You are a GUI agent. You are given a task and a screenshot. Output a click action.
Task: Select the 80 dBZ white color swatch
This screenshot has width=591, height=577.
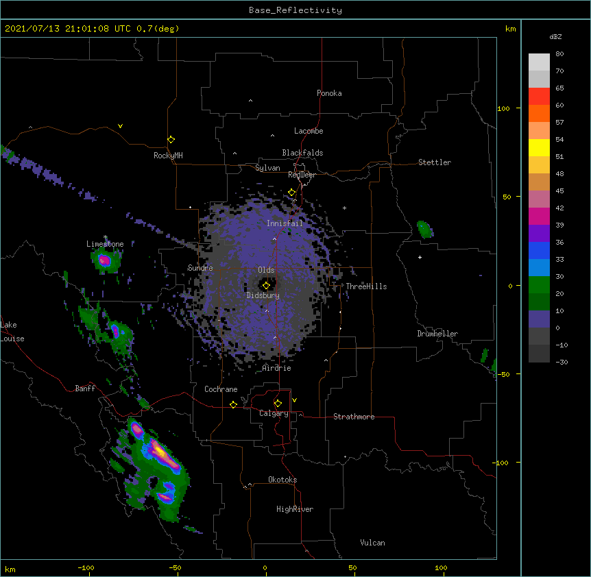[539, 62]
